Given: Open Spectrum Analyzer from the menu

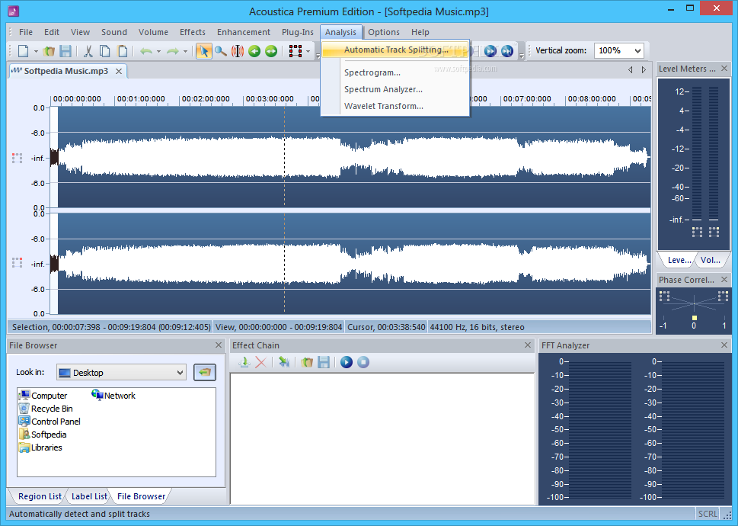Looking at the screenshot, I should tap(383, 89).
